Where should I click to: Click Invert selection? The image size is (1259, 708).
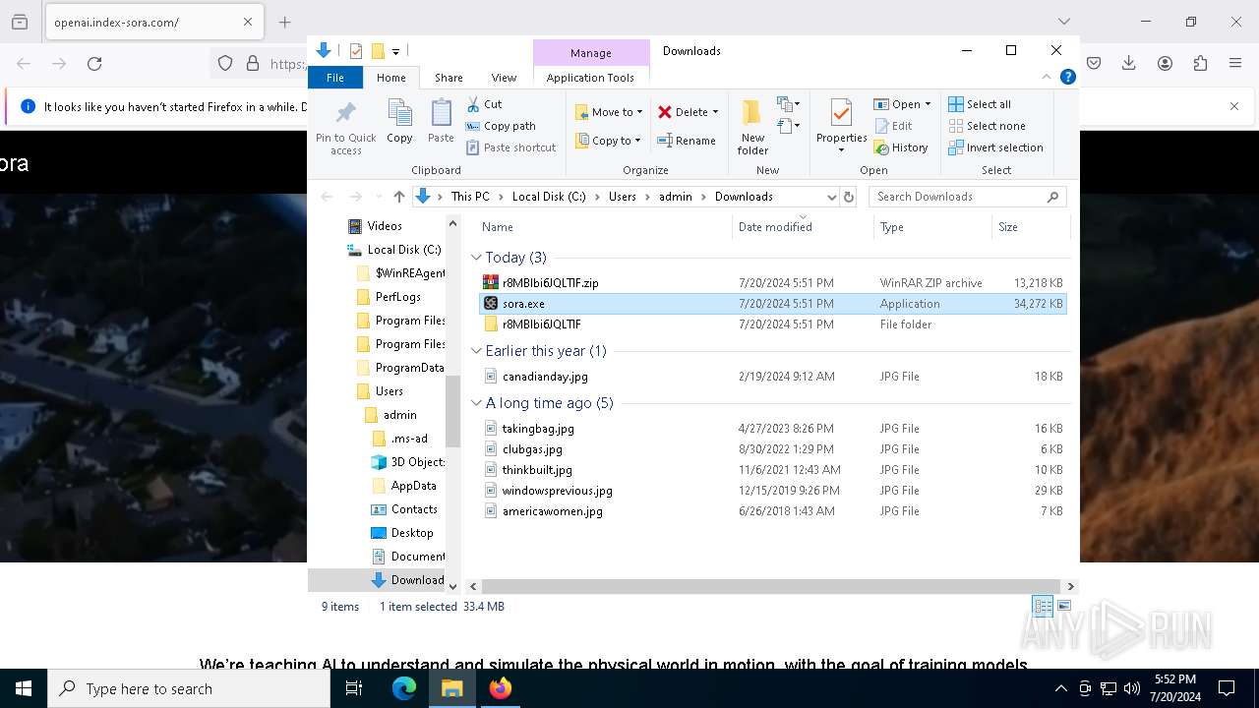click(x=995, y=147)
